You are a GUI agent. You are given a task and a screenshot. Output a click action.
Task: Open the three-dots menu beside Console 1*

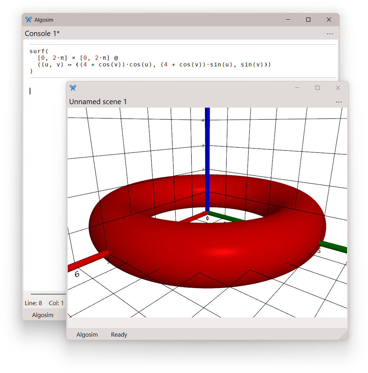click(x=330, y=34)
